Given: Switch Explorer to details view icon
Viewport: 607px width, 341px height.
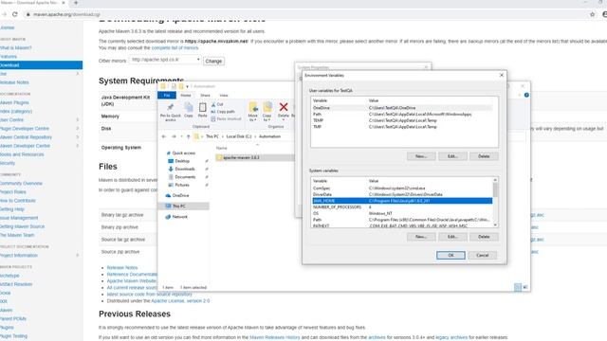Looking at the screenshot, I should click(518, 287).
